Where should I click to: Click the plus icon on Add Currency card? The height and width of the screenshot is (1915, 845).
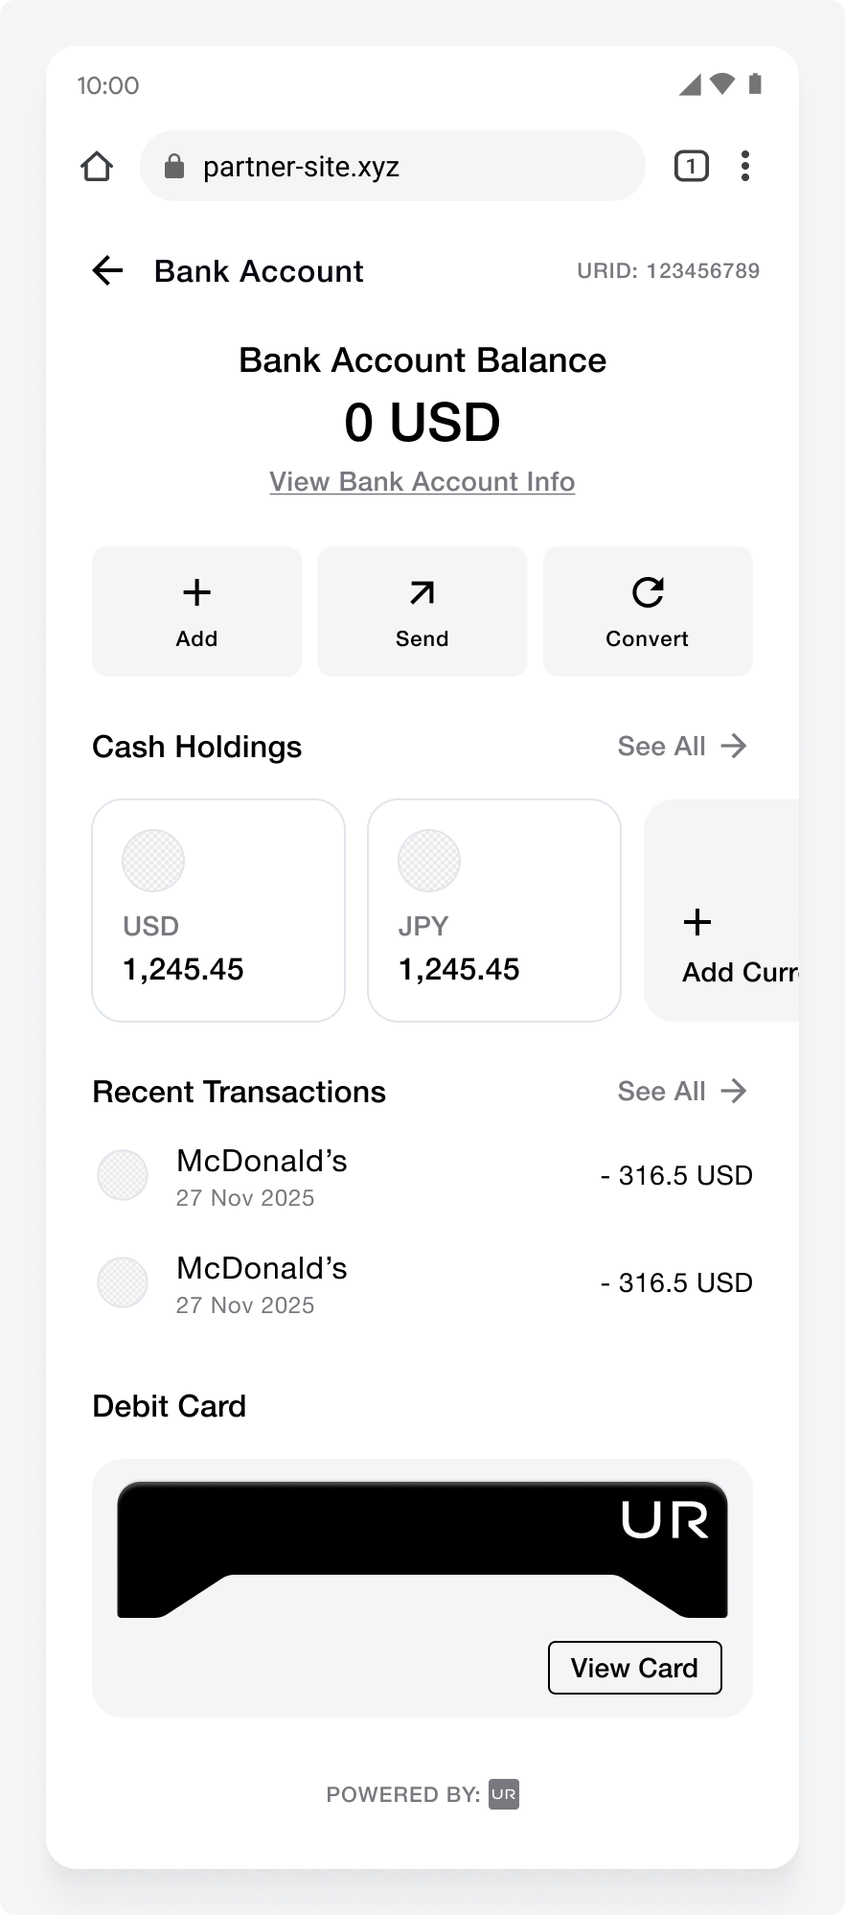(697, 922)
